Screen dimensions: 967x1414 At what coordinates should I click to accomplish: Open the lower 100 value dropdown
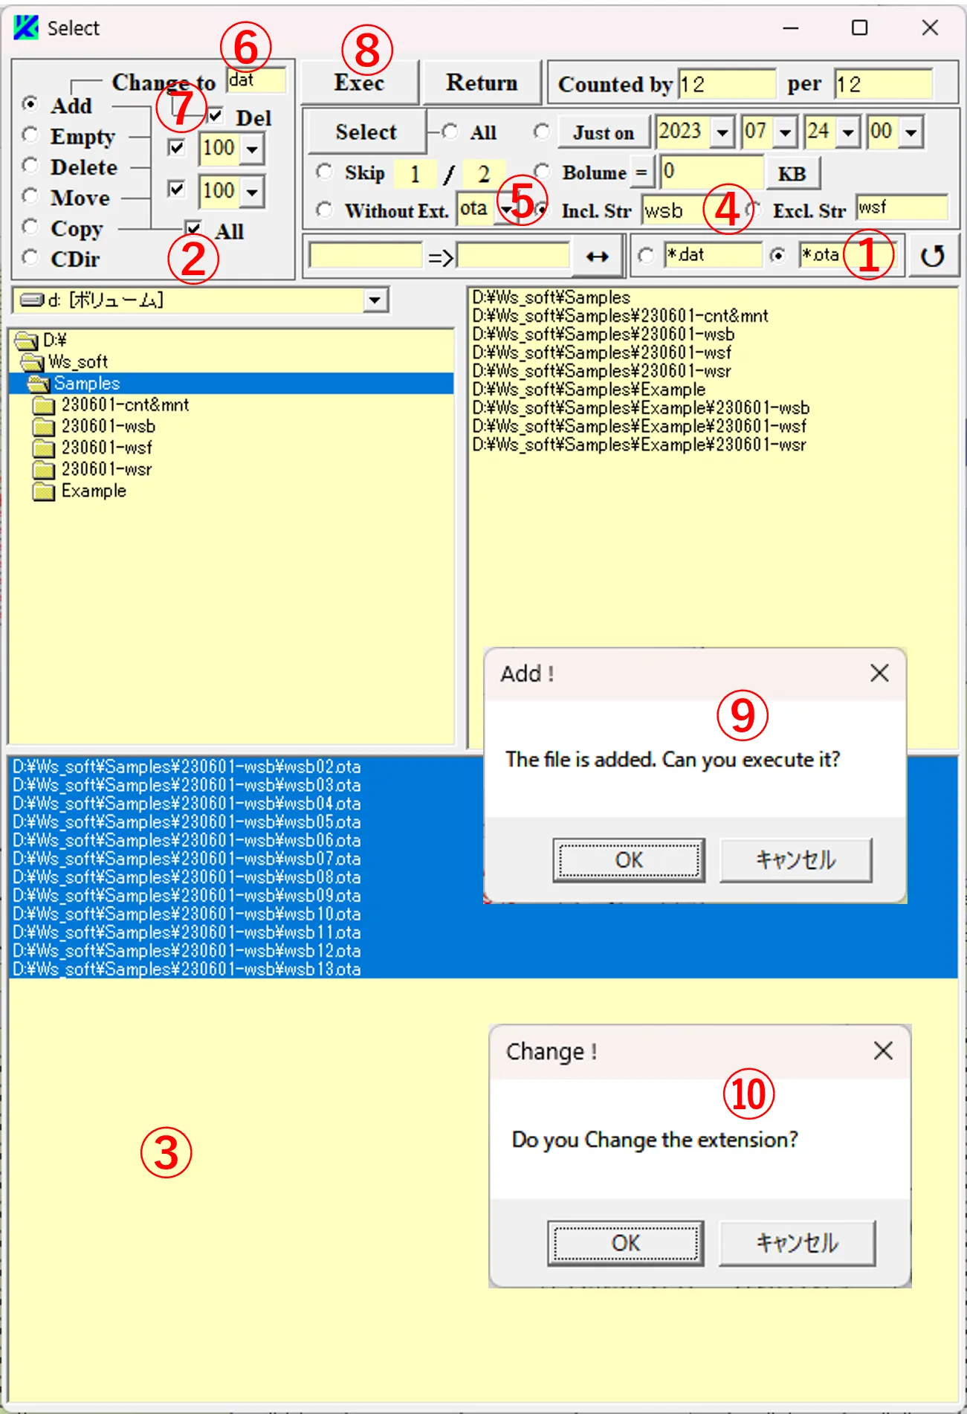click(253, 193)
